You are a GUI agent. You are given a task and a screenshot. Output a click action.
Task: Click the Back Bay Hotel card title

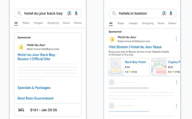[135, 62]
